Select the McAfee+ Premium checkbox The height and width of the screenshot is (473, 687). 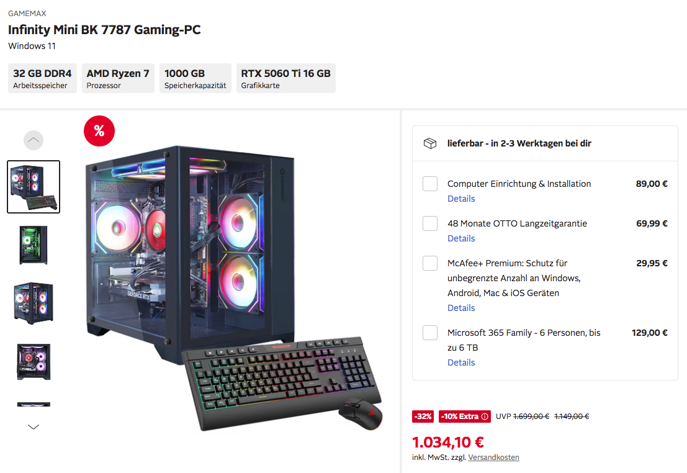430,263
